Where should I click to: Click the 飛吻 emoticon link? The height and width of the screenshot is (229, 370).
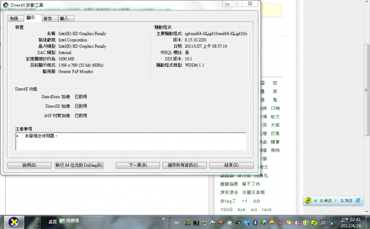pyautogui.click(x=275, y=150)
